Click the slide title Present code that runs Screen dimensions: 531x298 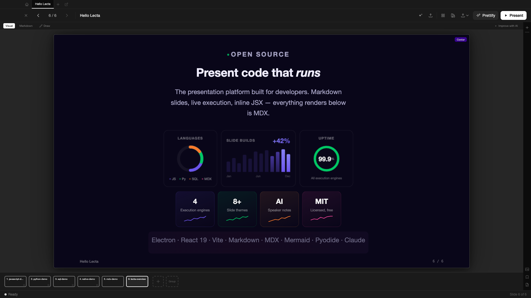click(x=258, y=73)
